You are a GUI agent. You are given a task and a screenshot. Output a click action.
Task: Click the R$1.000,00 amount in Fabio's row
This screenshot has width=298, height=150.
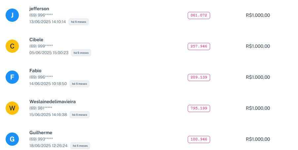tap(258, 77)
